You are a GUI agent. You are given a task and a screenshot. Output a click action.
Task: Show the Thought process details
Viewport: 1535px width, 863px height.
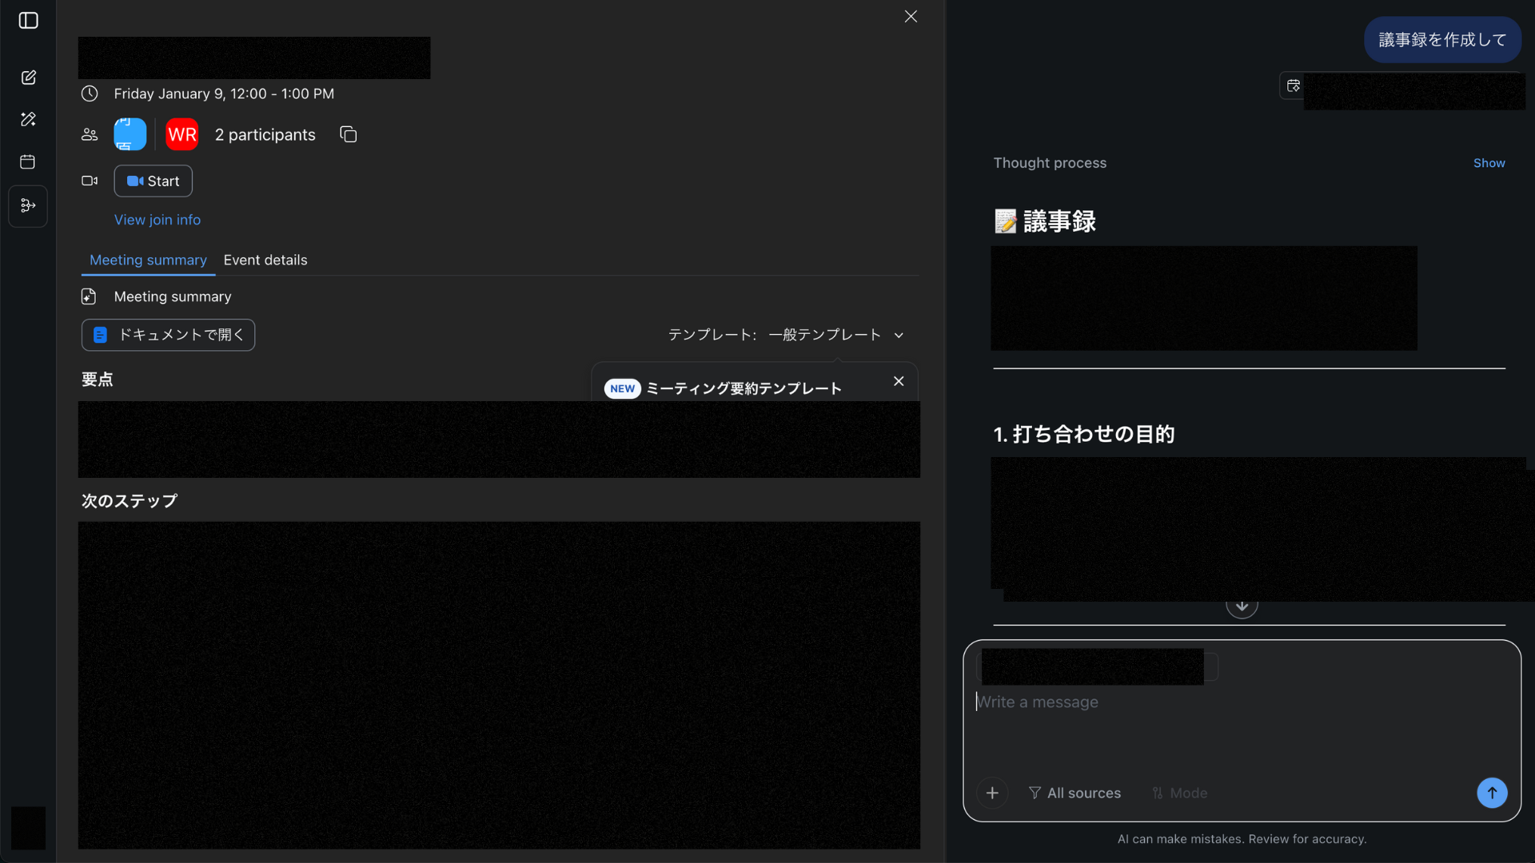click(x=1489, y=163)
